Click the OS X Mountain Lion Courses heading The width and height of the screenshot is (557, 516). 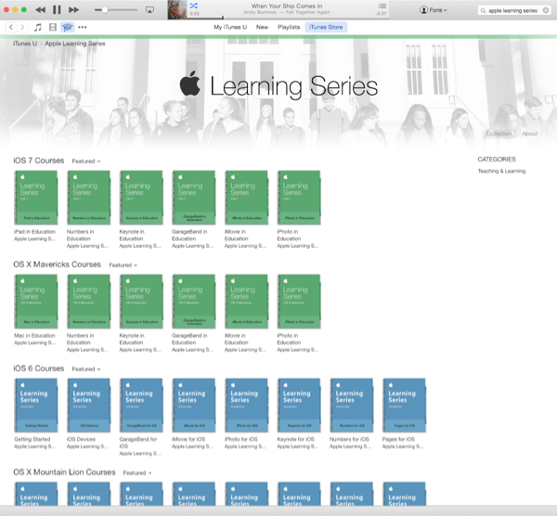(64, 472)
